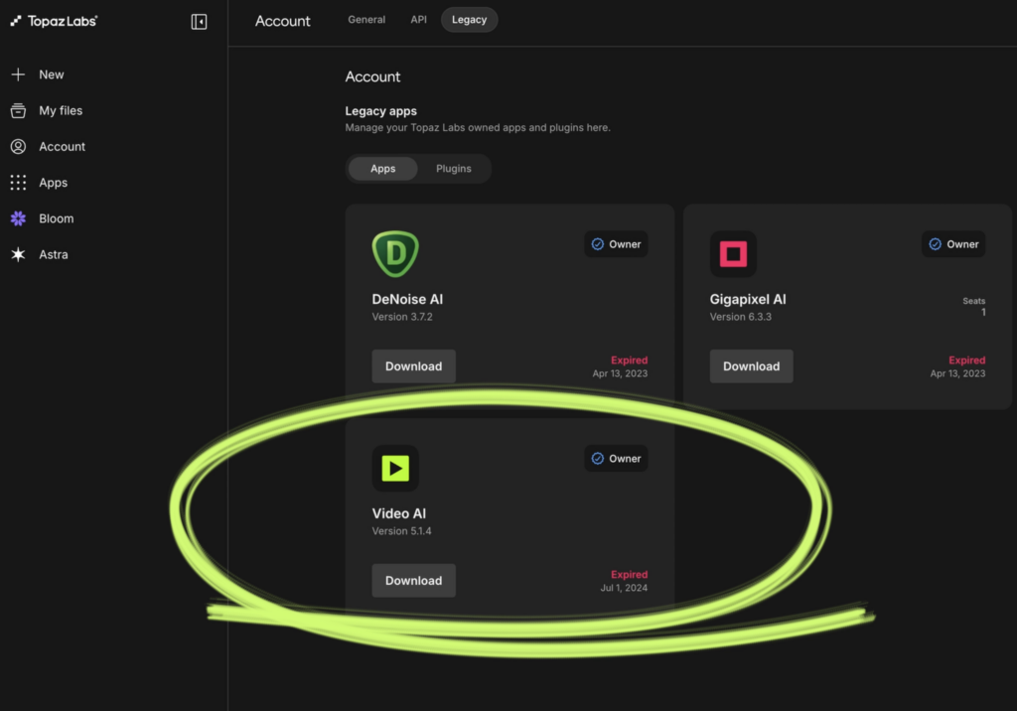The height and width of the screenshot is (711, 1017).
Task: Click the purple Bloom flower icon
Action: [18, 218]
